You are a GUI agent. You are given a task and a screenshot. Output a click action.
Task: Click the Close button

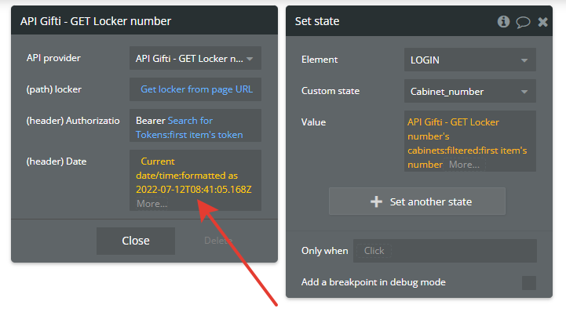tap(136, 241)
